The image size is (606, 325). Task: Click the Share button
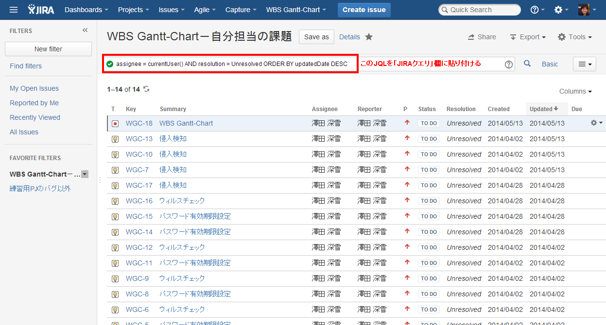pyautogui.click(x=482, y=37)
